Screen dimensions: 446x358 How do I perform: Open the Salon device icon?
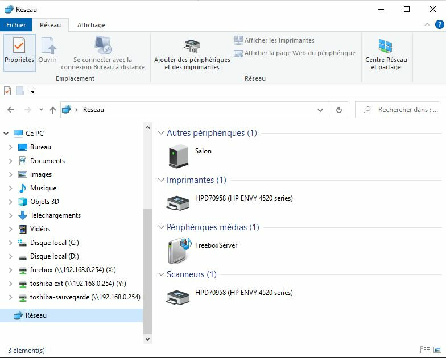click(179, 156)
